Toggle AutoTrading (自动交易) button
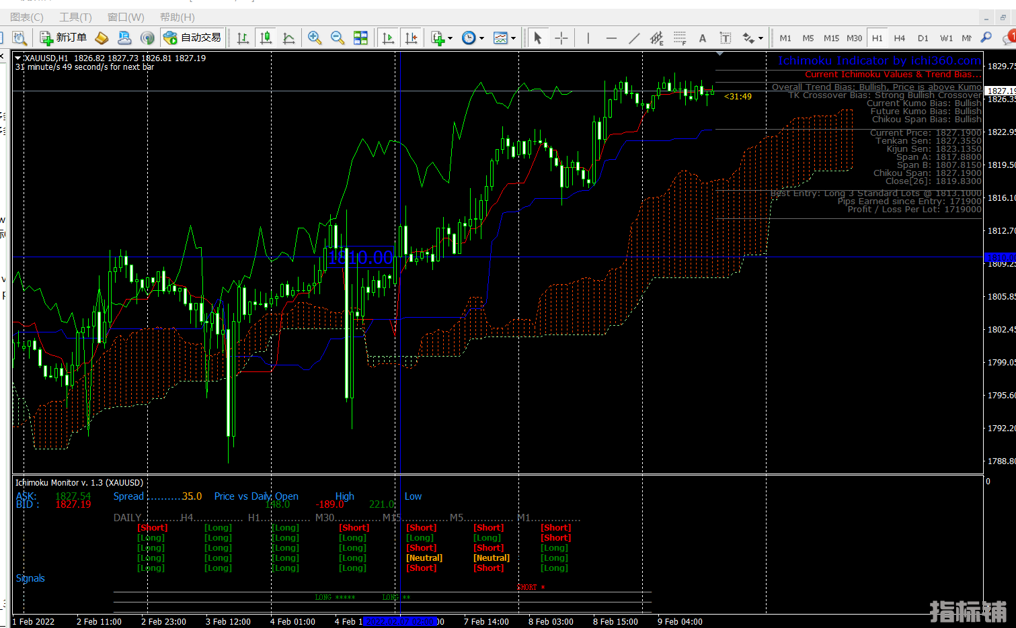 click(x=192, y=38)
